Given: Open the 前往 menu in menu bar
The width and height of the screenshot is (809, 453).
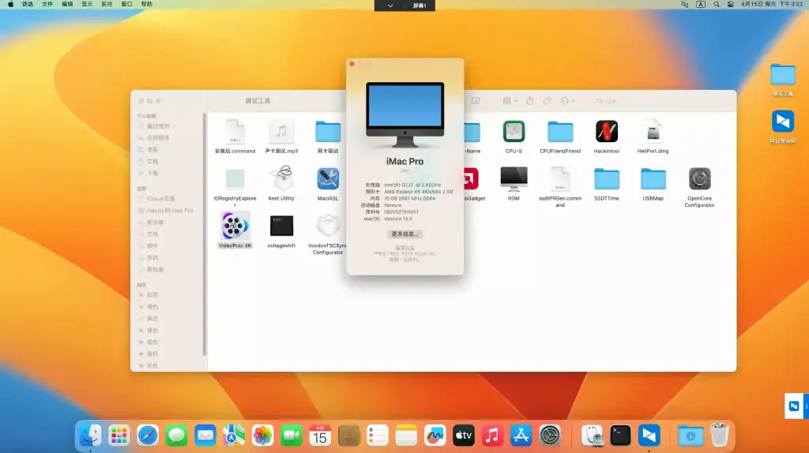Looking at the screenshot, I should [x=107, y=4].
